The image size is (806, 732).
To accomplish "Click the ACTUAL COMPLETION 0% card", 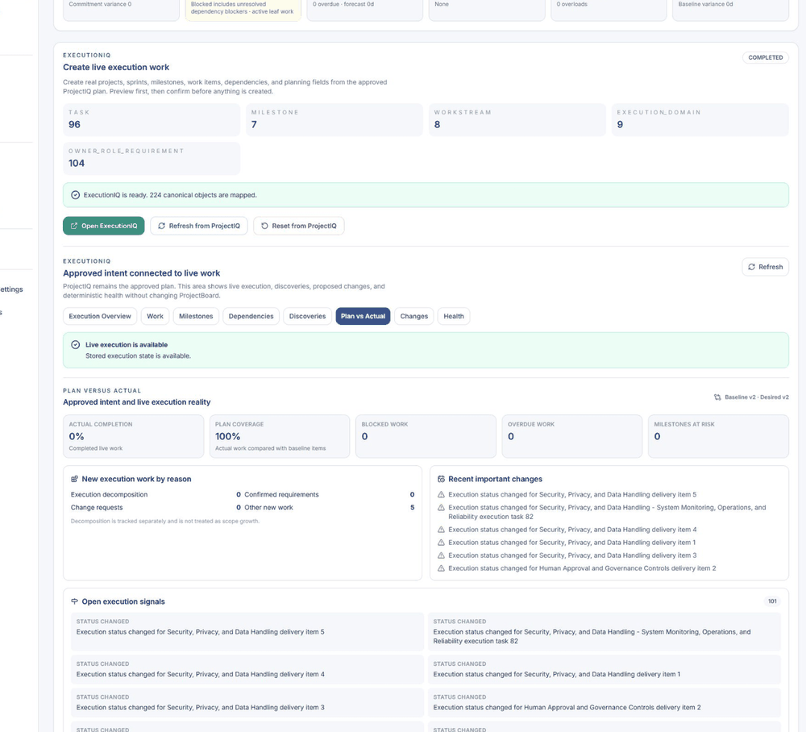I will coord(133,436).
